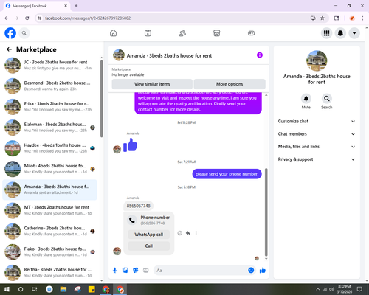369x295 pixels.
Task: Open the Haydee 4beds 1baths conversation
Action: click(x=49, y=148)
